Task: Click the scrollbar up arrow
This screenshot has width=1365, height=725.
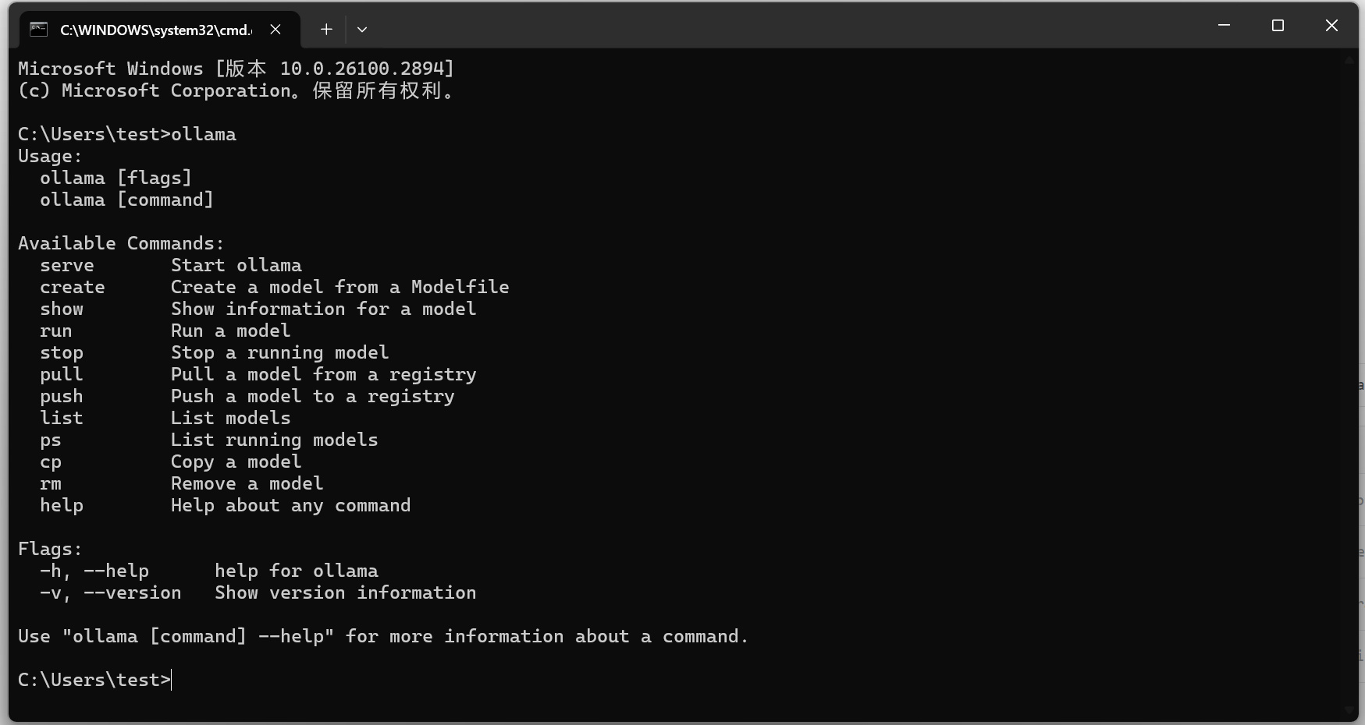Action: [x=1350, y=59]
